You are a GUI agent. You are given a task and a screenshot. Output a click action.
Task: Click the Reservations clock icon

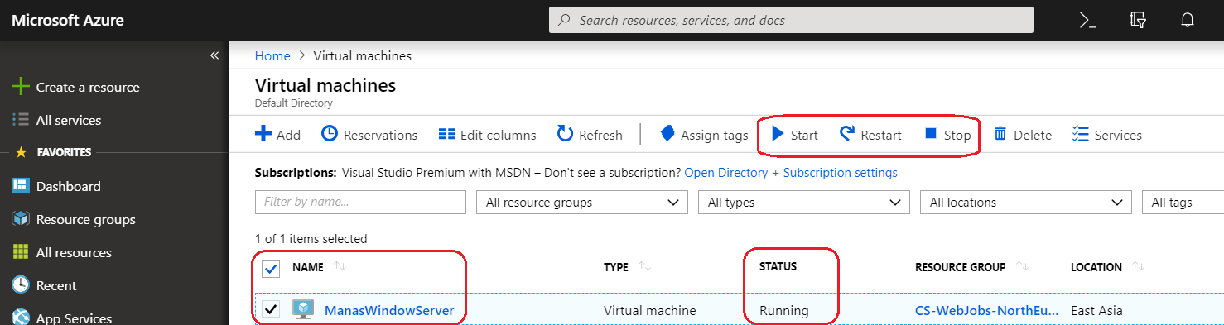(330, 134)
